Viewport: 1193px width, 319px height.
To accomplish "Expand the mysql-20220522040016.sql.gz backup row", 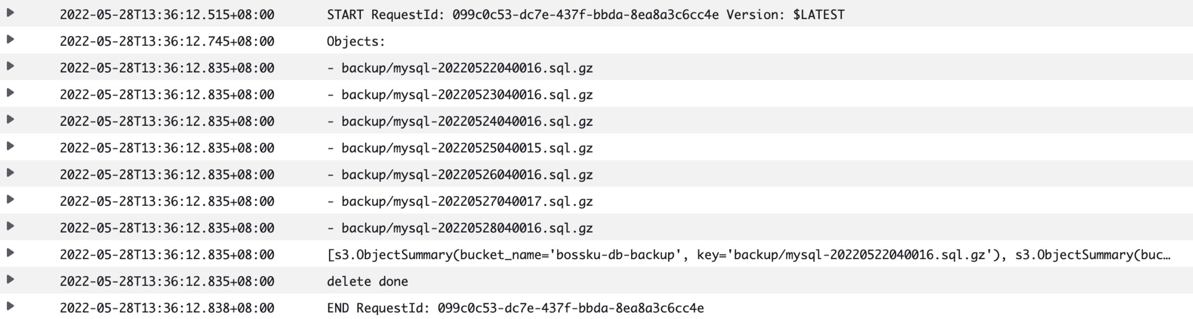I will (x=10, y=66).
